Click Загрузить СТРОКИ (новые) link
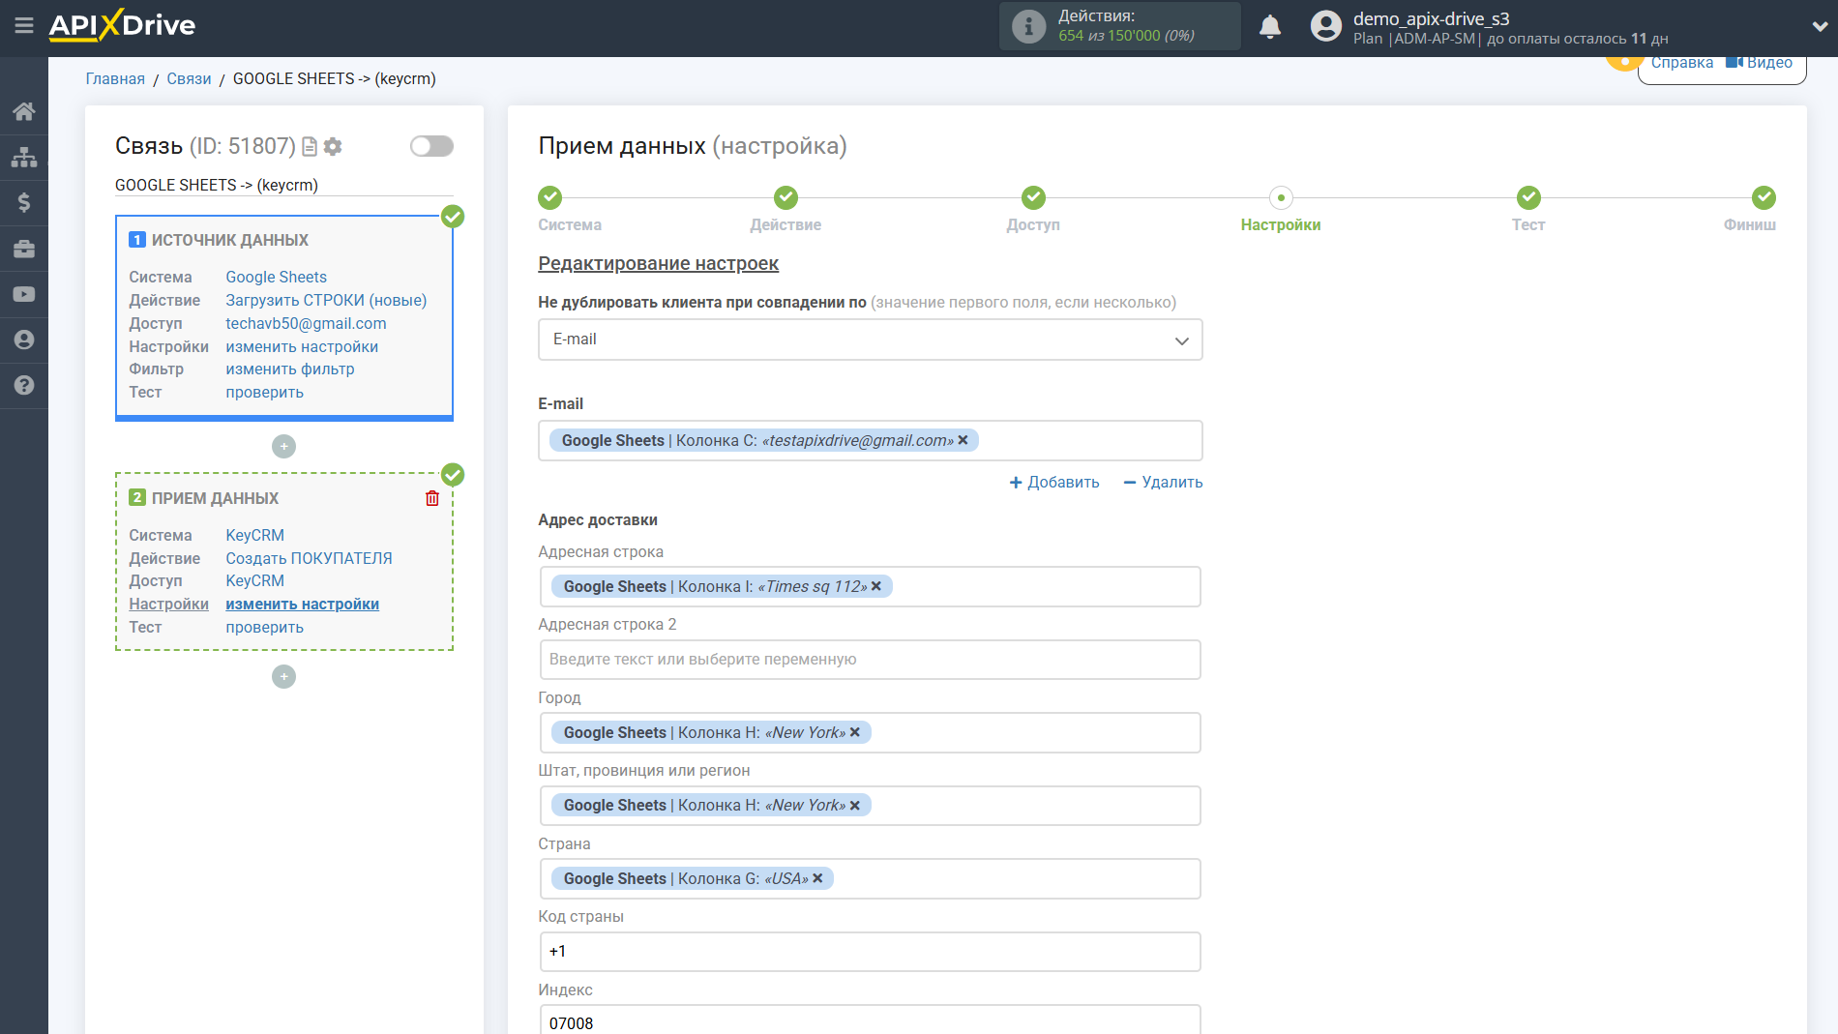 (x=326, y=300)
